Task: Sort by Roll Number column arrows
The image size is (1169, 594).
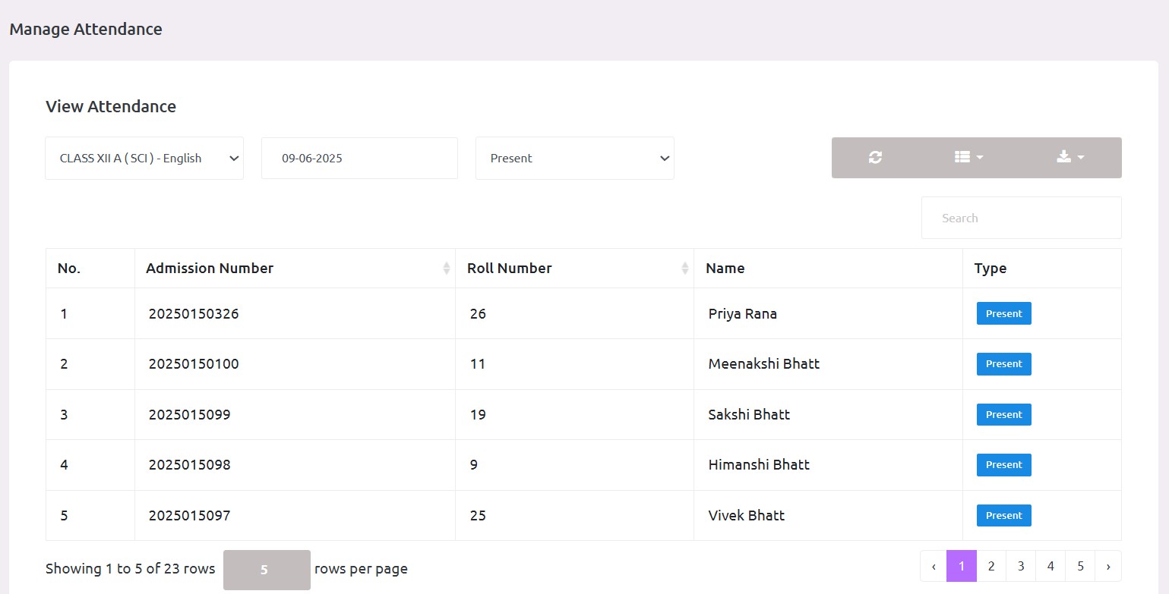Action: pos(685,268)
